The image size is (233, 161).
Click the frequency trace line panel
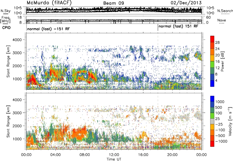114,20
